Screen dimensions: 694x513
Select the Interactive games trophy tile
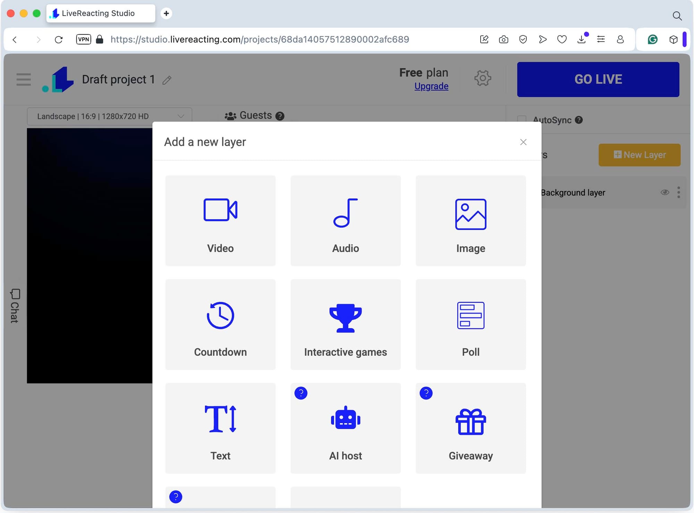click(x=345, y=324)
